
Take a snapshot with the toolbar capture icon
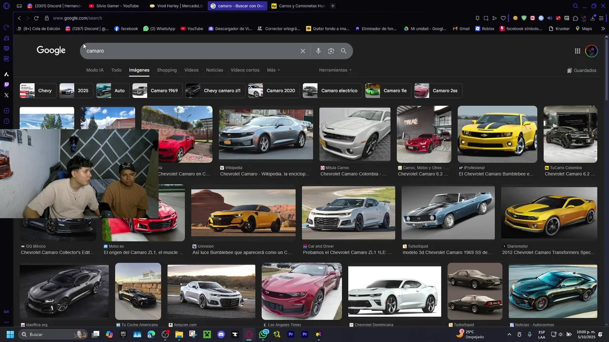(x=486, y=18)
